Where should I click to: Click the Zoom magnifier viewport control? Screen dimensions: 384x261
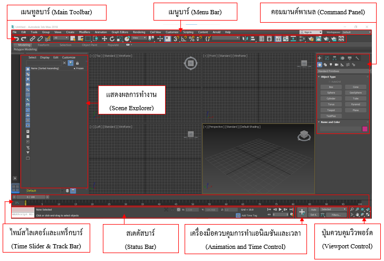352,209
